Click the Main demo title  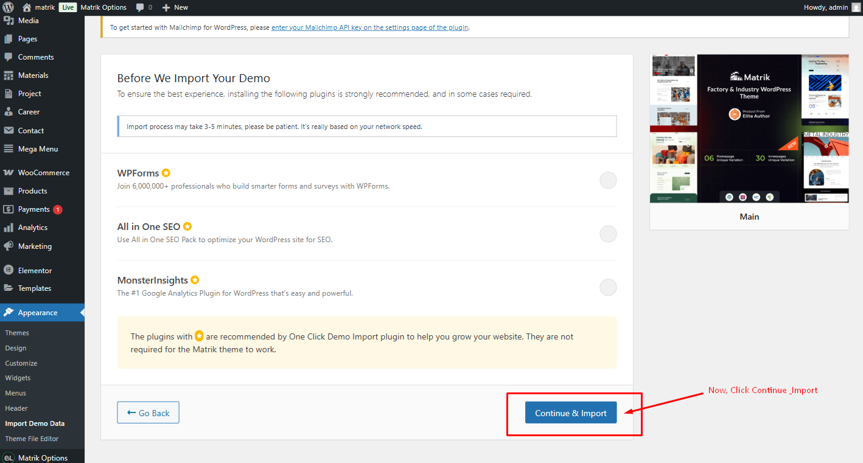tap(749, 217)
